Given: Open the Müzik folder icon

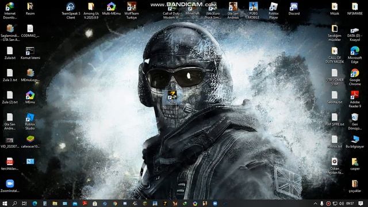Looking at the screenshot, I should (335, 9).
